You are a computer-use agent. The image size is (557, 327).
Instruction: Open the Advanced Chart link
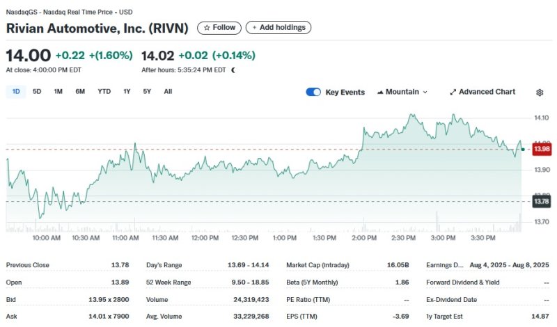click(x=483, y=92)
